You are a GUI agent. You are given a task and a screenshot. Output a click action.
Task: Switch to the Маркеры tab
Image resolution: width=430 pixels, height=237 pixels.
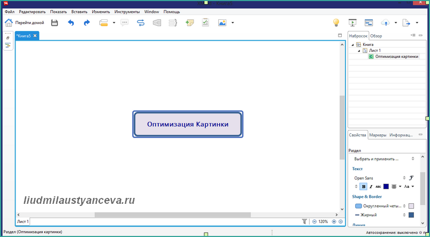378,135
